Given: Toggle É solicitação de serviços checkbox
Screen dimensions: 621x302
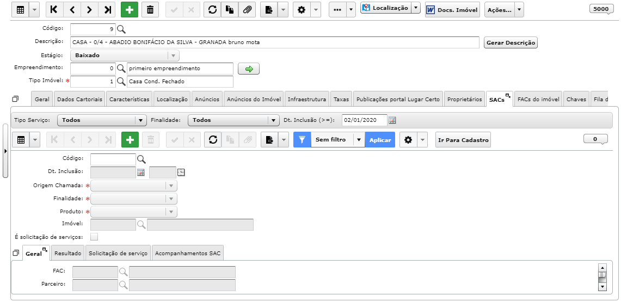Looking at the screenshot, I should 94,237.
